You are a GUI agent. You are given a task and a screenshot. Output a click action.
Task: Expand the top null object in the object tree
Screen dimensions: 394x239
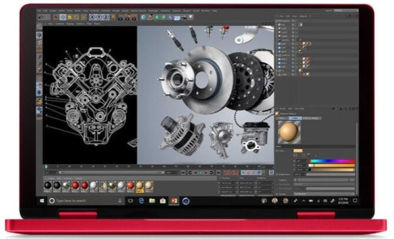click(x=276, y=21)
